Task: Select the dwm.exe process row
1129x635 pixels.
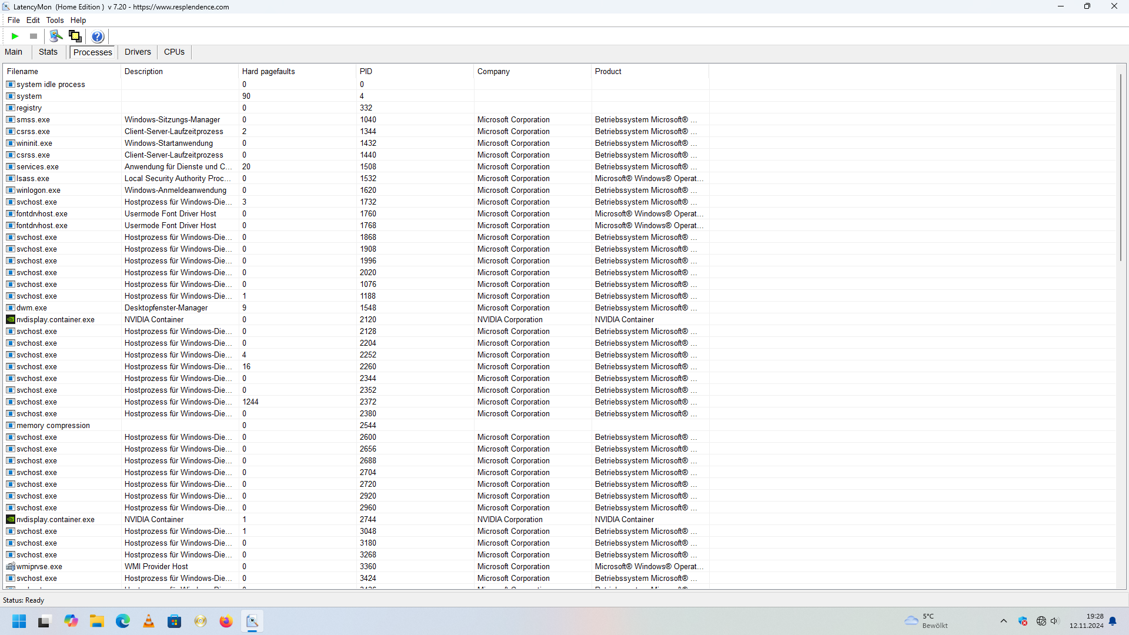Action: pos(32,308)
